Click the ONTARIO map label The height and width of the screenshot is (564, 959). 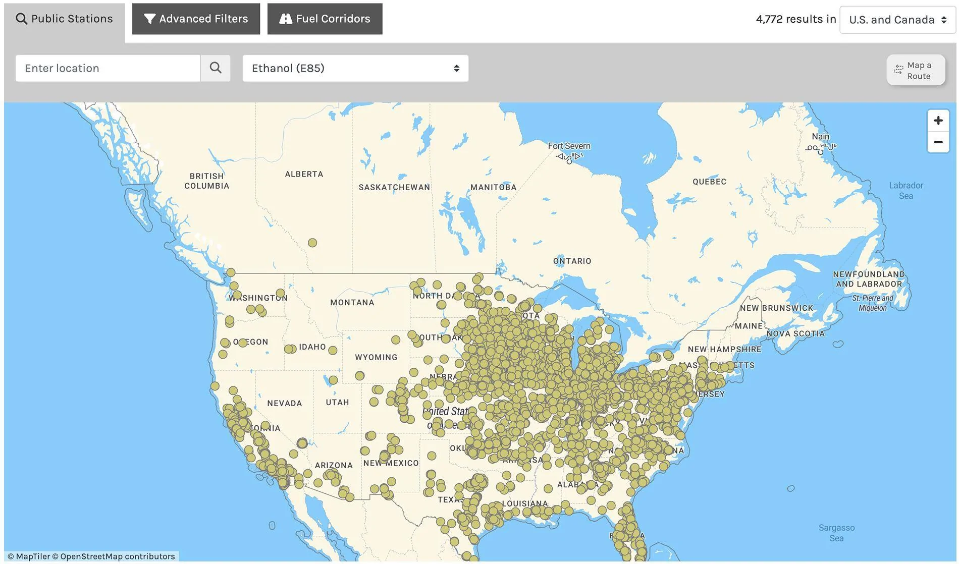click(572, 261)
